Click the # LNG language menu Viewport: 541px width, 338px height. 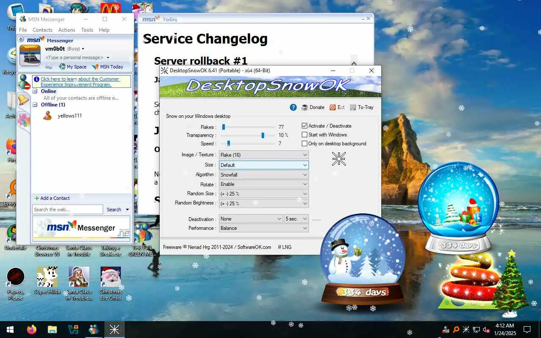(x=284, y=247)
